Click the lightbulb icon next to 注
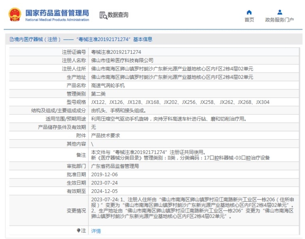Viewport: 305px width, 239px height. 78,231
